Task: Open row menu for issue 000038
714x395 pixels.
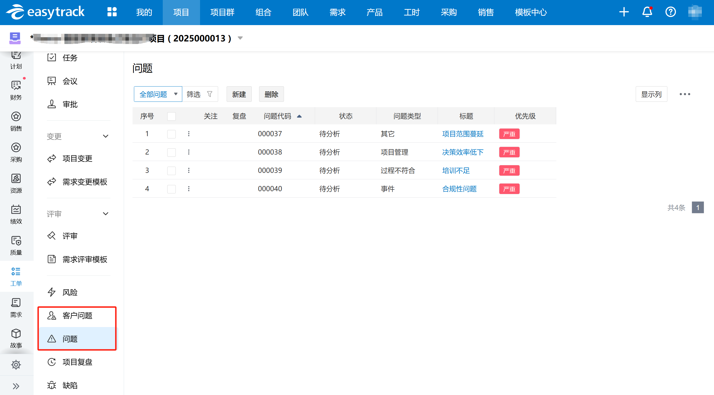Action: pos(189,152)
